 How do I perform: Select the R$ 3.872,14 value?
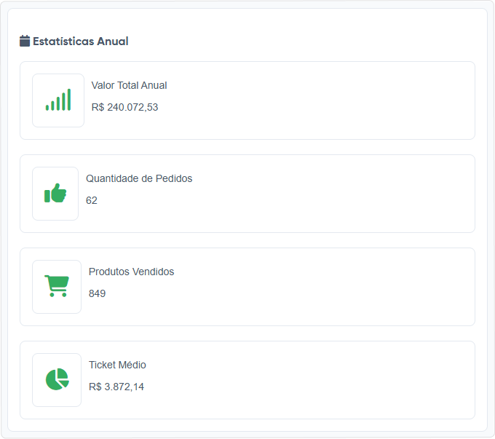[x=116, y=387]
